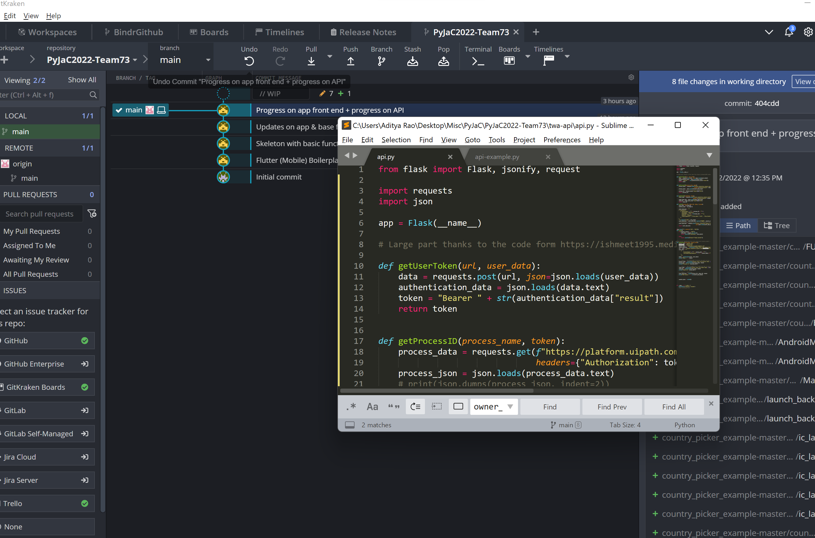Toggle regular expression search in find bar
This screenshot has width=815, height=538.
click(351, 406)
